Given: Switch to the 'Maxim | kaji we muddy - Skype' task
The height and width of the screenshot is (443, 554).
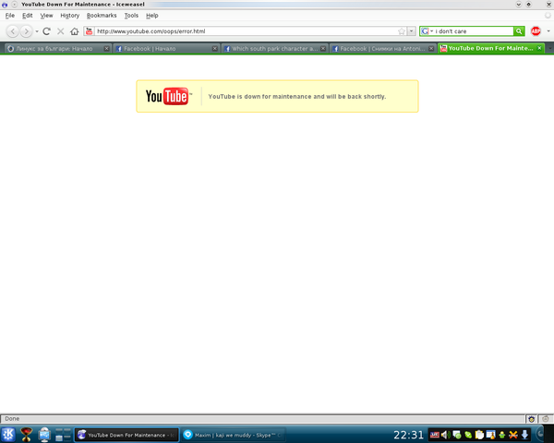Looking at the screenshot, I should 234,435.
